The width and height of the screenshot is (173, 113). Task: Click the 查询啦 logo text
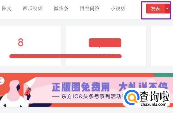[x=154, y=96]
